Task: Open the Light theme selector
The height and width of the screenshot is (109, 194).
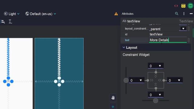Action: pos(12,14)
